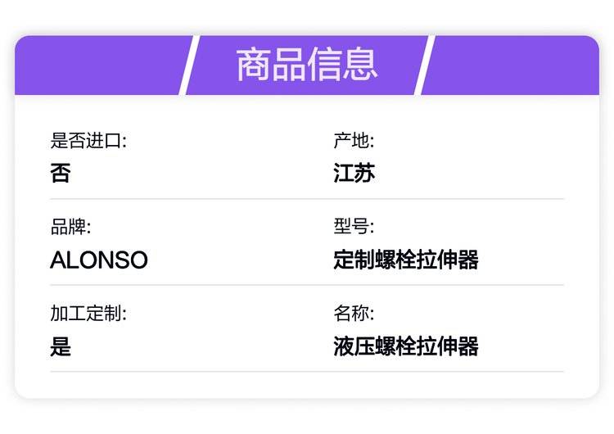The height and width of the screenshot is (434, 614).
Task: Click the 江苏 origin value
Action: pyautogui.click(x=354, y=174)
